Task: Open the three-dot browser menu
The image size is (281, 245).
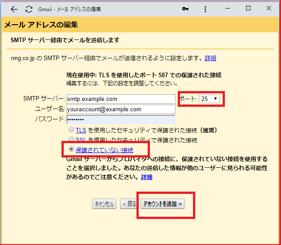Action: [205, 9]
